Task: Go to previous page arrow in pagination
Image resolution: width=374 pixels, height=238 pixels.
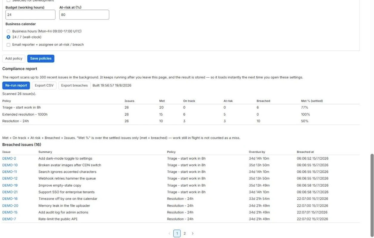Action: 169,234
